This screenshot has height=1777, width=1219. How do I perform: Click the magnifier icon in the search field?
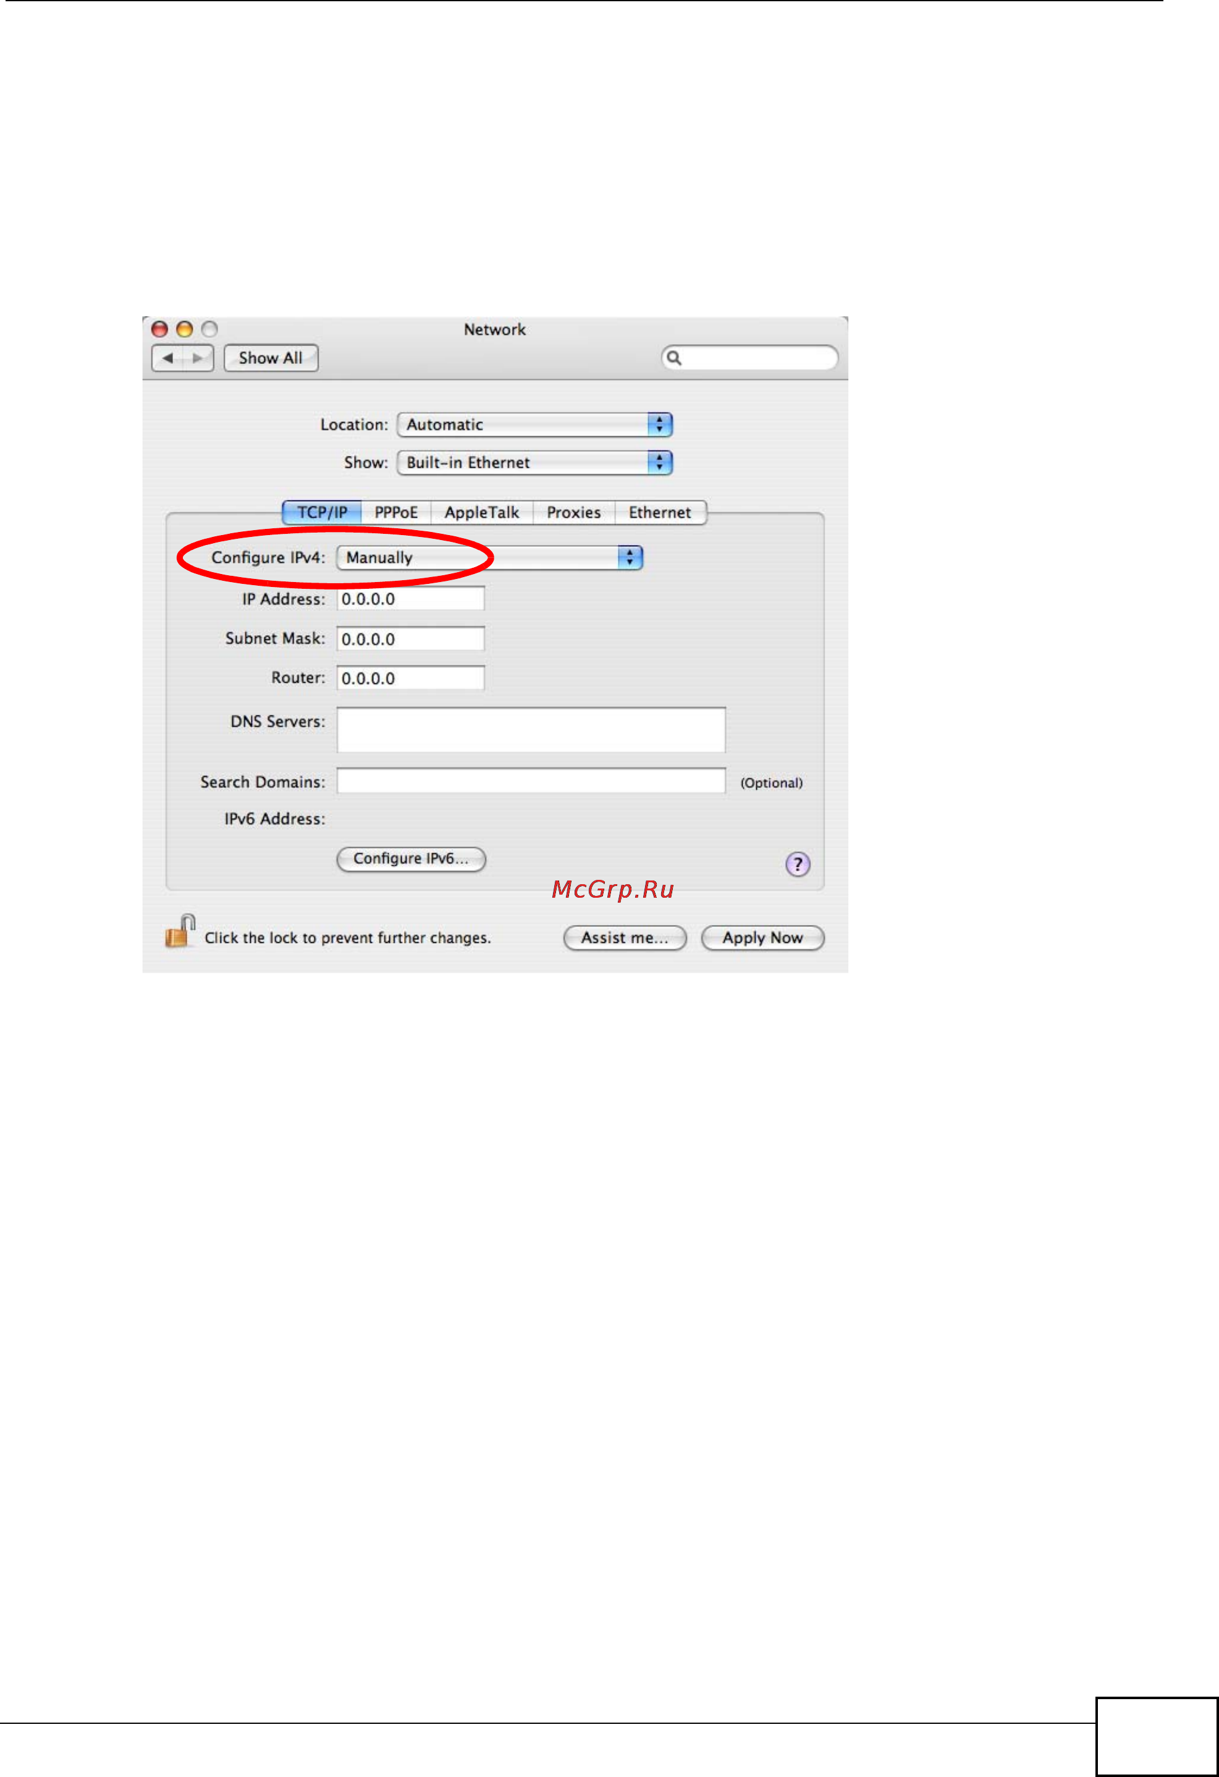click(673, 358)
